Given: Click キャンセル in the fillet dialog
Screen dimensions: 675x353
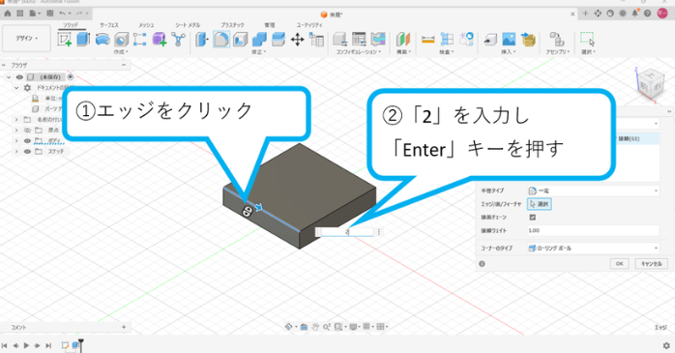Looking at the screenshot, I should coord(652,264).
